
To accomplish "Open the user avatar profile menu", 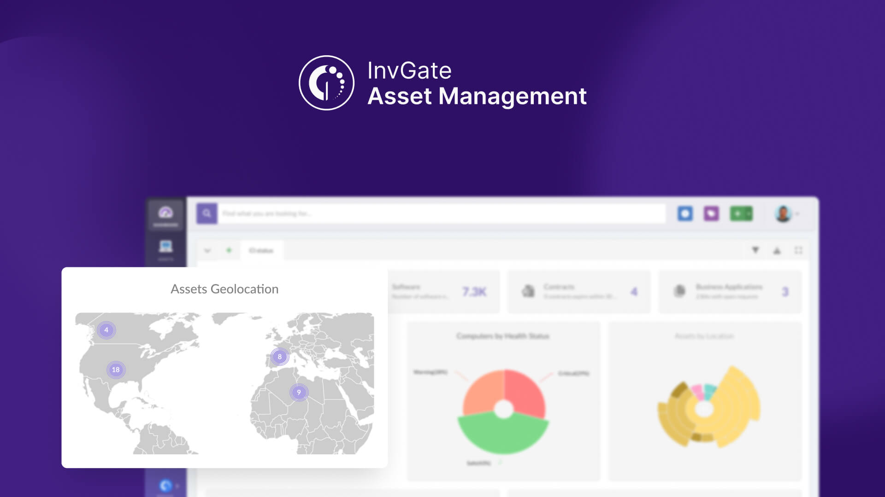I will click(x=783, y=214).
